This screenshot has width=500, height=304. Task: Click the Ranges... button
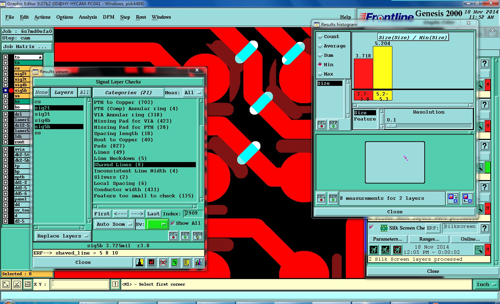click(x=429, y=239)
